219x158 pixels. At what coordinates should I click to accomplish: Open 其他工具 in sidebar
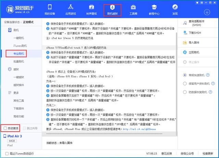click(x=19, y=101)
